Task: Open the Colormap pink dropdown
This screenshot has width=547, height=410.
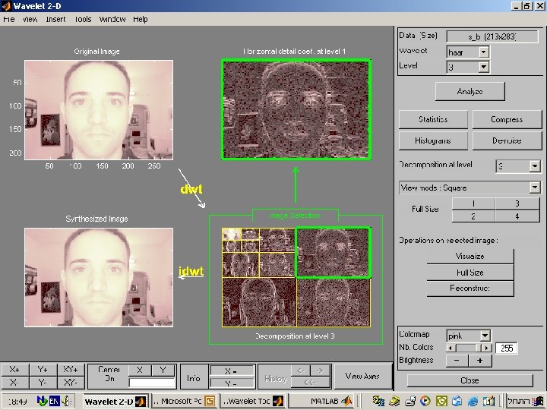Action: pyautogui.click(x=468, y=336)
